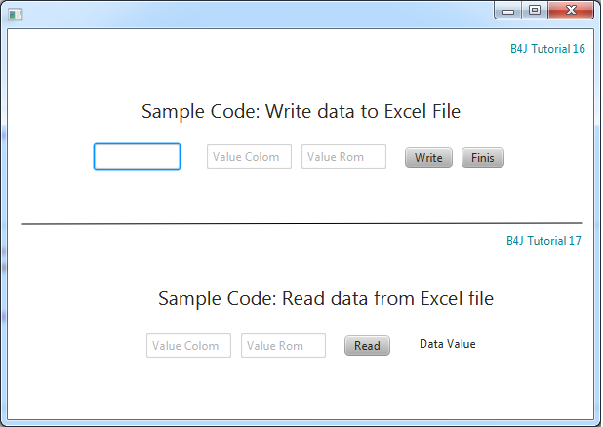Click the "Read data from Excel file" heading
Viewport: 603px width, 427px height.
[x=325, y=299]
